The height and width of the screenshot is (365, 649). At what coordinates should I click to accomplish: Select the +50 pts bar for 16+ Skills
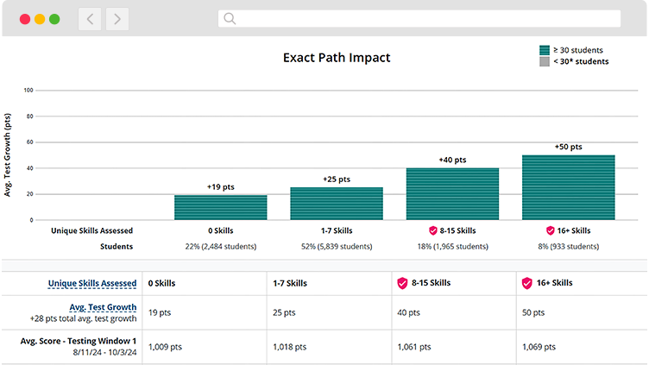point(568,187)
